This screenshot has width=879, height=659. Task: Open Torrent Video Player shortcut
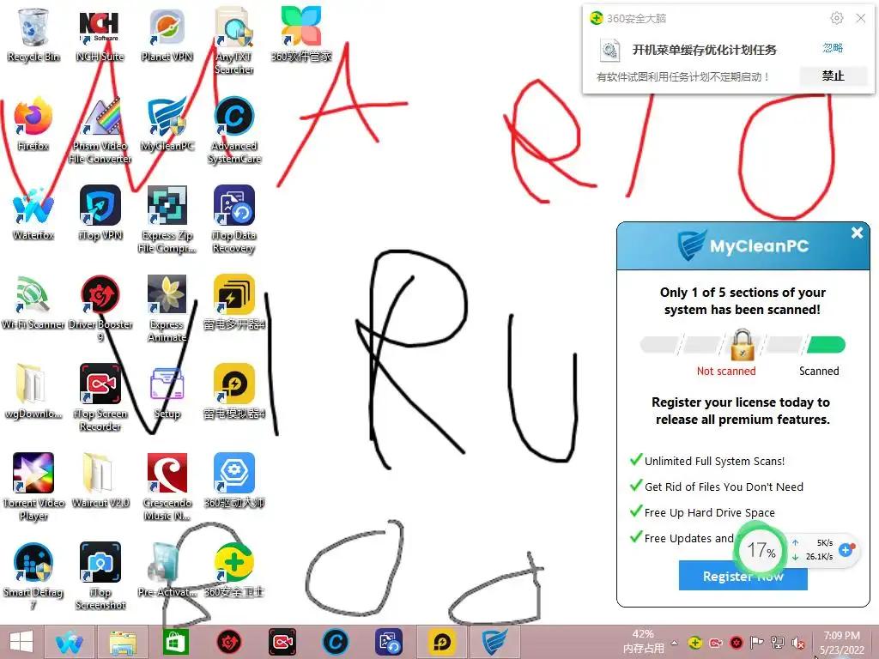click(33, 487)
